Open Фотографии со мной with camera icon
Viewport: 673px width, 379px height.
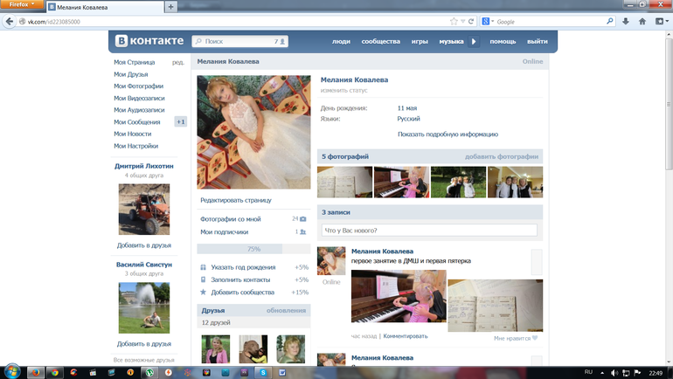coord(253,219)
